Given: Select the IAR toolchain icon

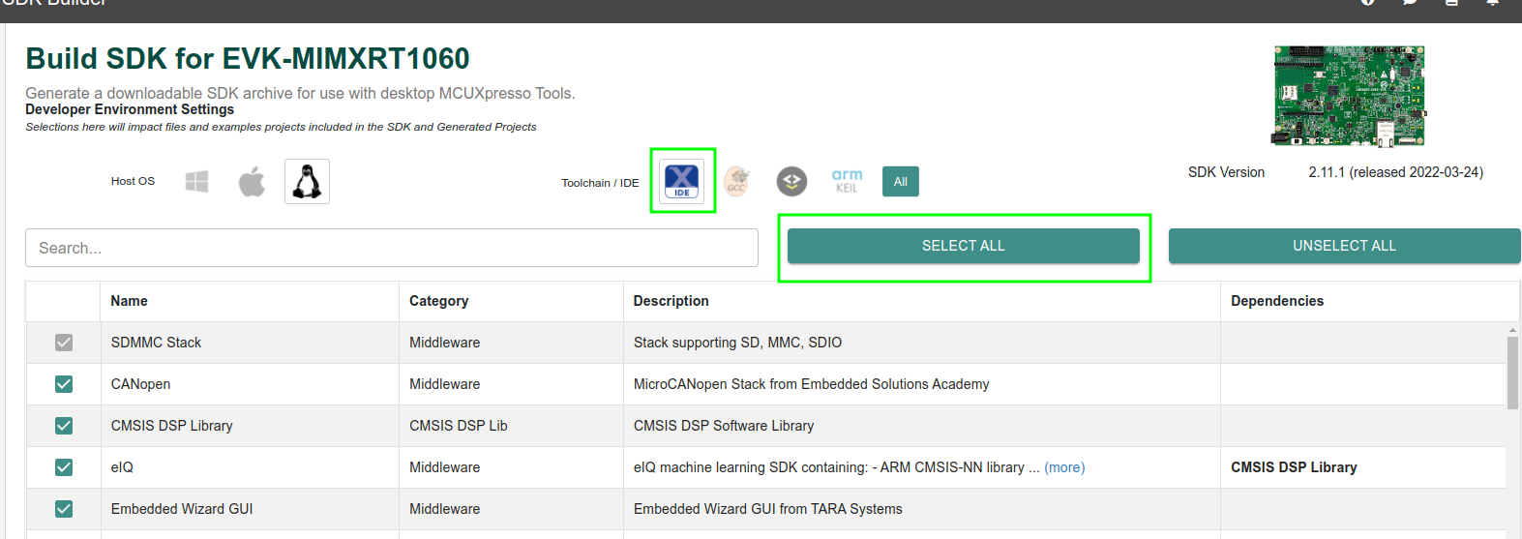Looking at the screenshot, I should 791,181.
